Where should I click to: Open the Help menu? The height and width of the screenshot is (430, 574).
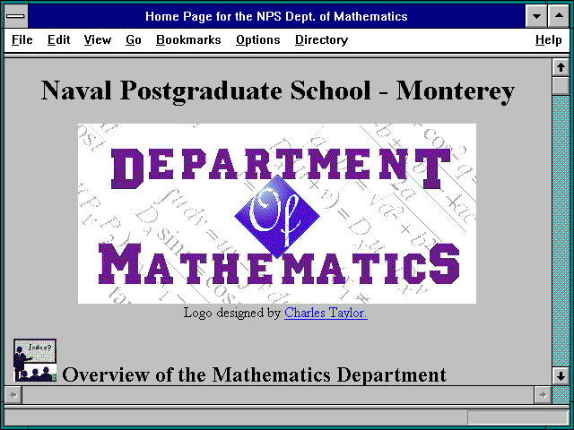pos(548,39)
